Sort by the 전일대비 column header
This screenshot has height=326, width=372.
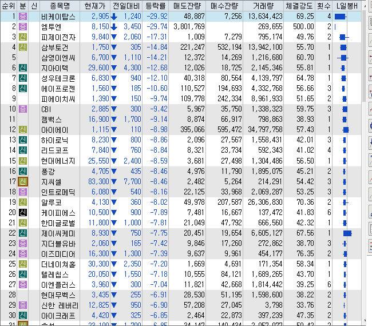tap(126, 6)
